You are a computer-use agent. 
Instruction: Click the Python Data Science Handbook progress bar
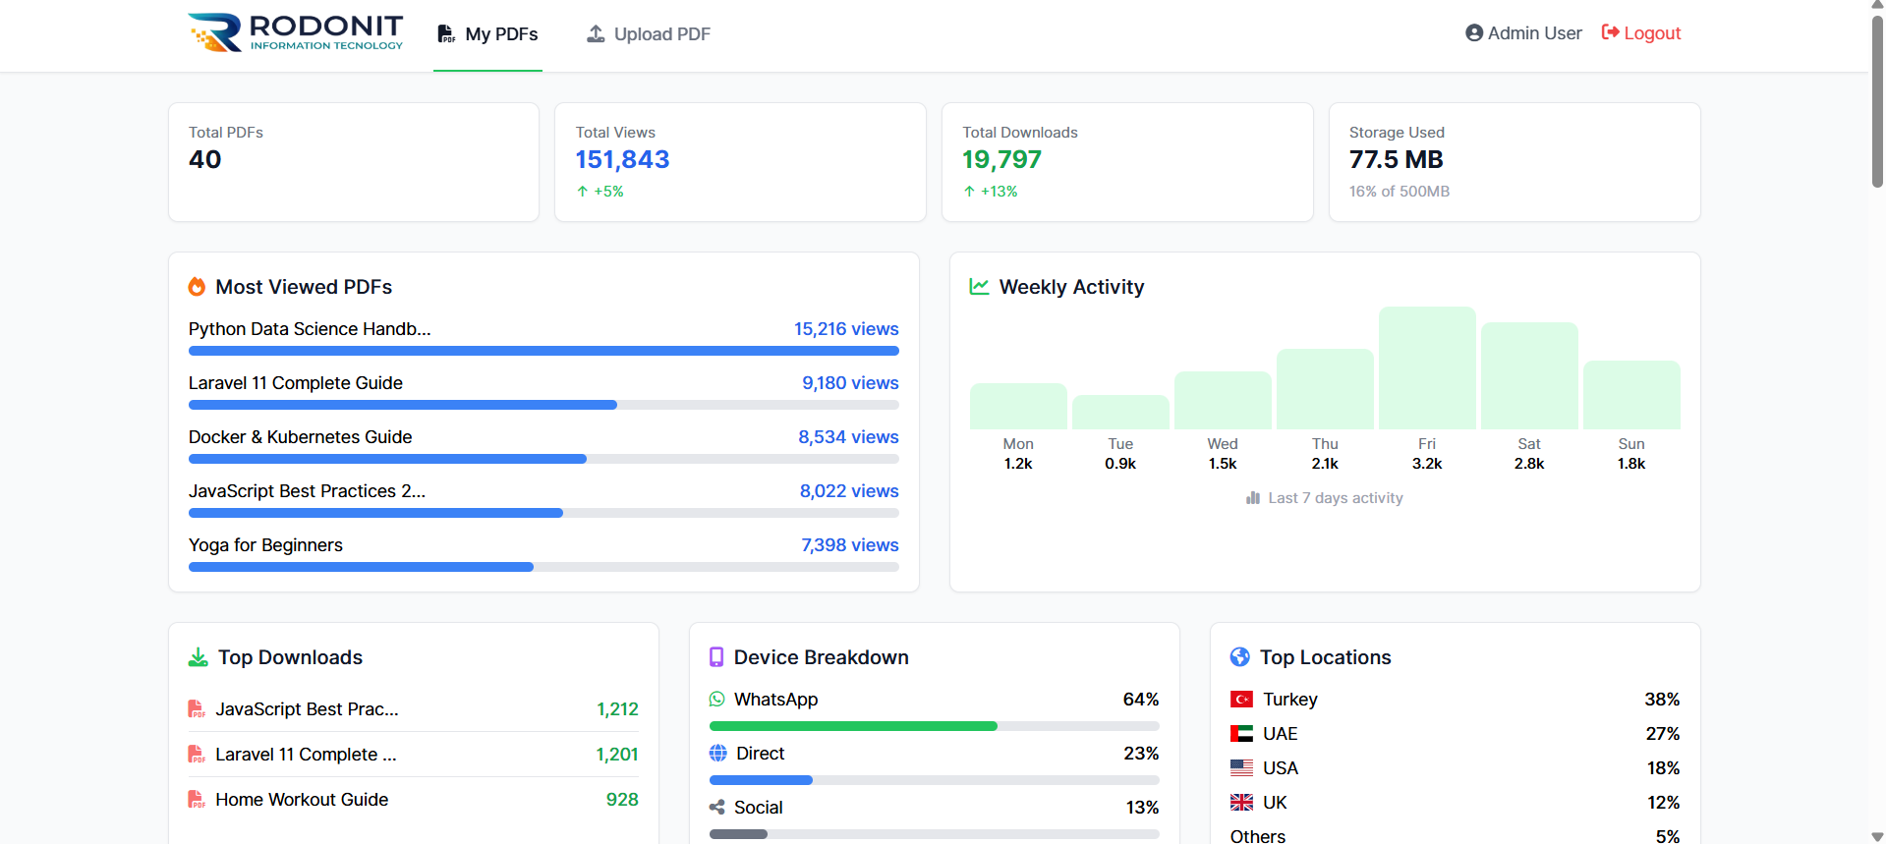click(x=543, y=351)
